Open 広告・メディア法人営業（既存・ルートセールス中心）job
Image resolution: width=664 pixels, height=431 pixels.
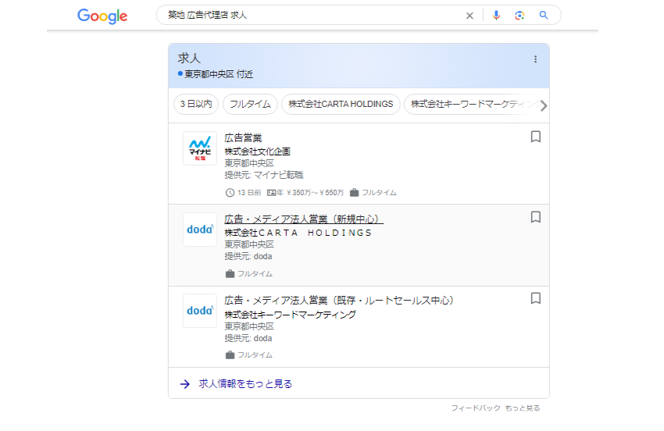(x=339, y=301)
